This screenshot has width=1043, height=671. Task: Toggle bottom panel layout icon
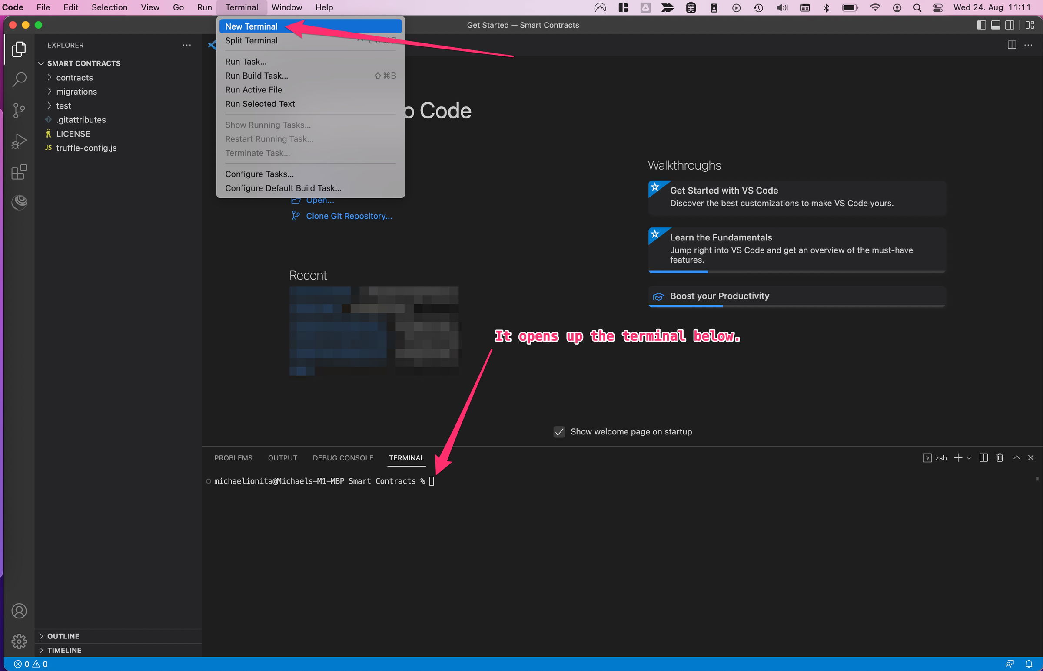pyautogui.click(x=996, y=25)
